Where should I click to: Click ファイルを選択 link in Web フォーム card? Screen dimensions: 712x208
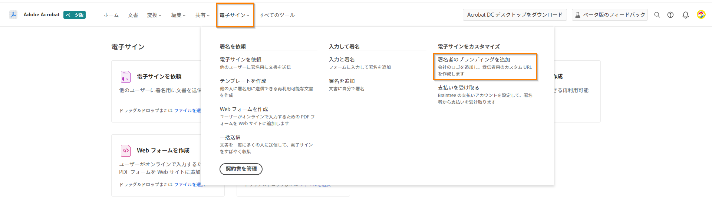(189, 185)
